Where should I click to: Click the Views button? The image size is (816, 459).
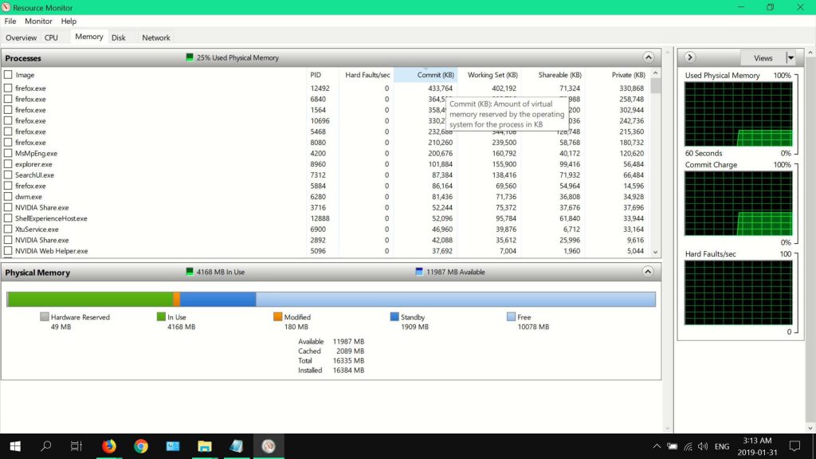(x=763, y=57)
